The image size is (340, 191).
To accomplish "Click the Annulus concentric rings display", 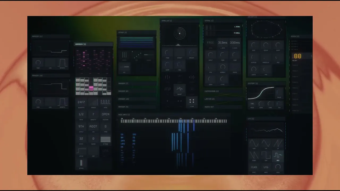I will pyautogui.click(x=180, y=33).
